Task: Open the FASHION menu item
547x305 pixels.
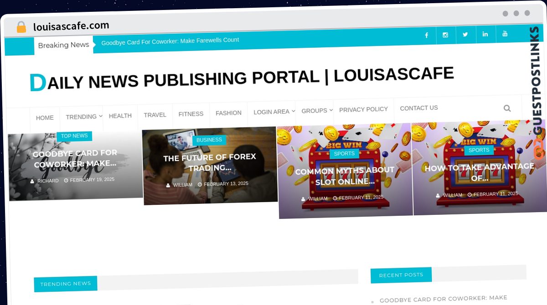Action: tap(228, 113)
